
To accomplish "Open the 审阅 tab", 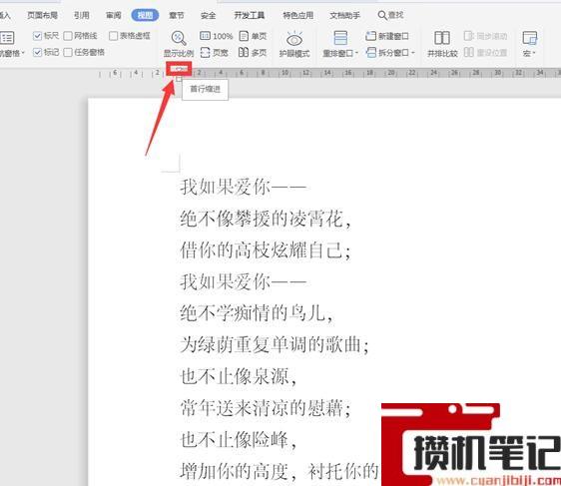I will 114,15.
